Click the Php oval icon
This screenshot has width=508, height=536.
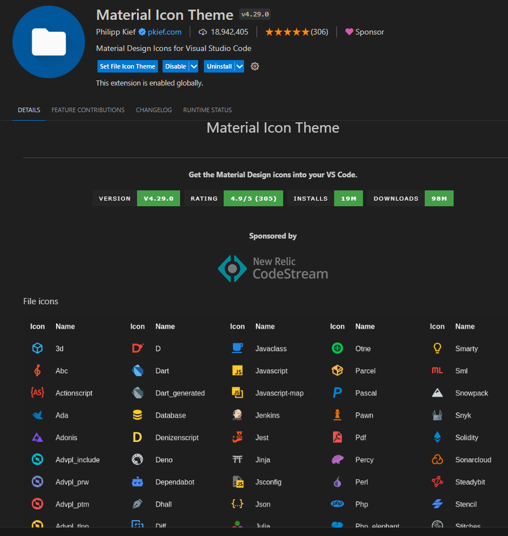337,504
